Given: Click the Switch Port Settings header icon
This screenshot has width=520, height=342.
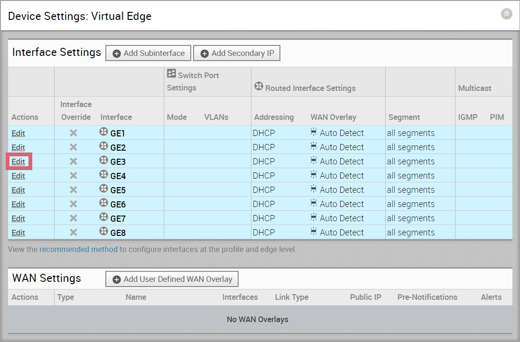Looking at the screenshot, I should (x=171, y=74).
